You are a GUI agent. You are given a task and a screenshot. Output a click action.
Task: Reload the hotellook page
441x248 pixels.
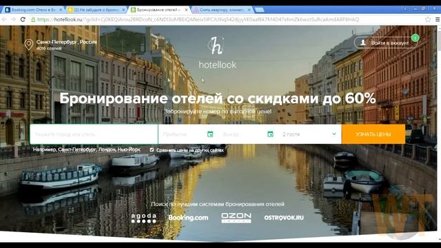pyautogui.click(x=23, y=19)
